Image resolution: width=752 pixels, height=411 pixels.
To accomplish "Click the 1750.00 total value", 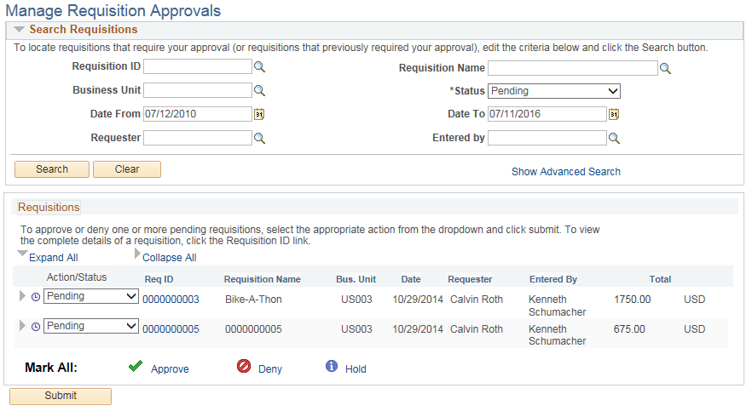I will (x=633, y=300).
